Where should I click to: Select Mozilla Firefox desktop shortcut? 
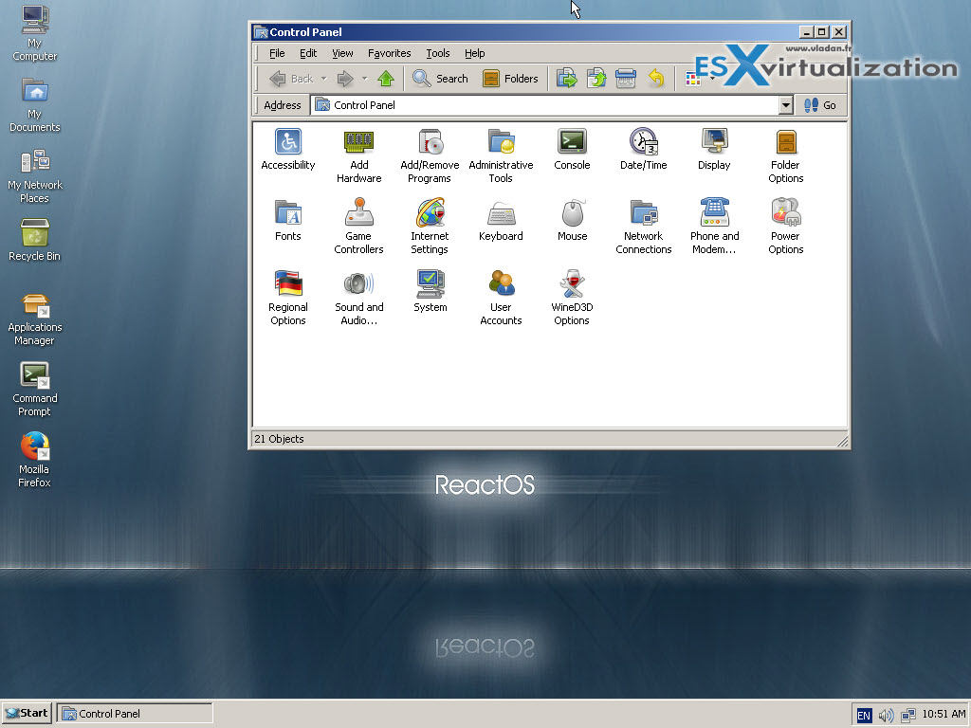(x=35, y=461)
